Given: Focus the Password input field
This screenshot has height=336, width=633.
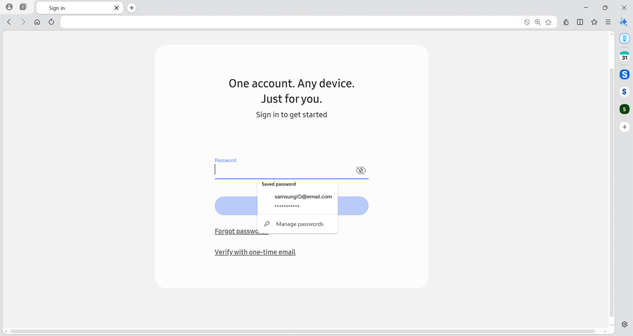Looking at the screenshot, I should 281,169.
